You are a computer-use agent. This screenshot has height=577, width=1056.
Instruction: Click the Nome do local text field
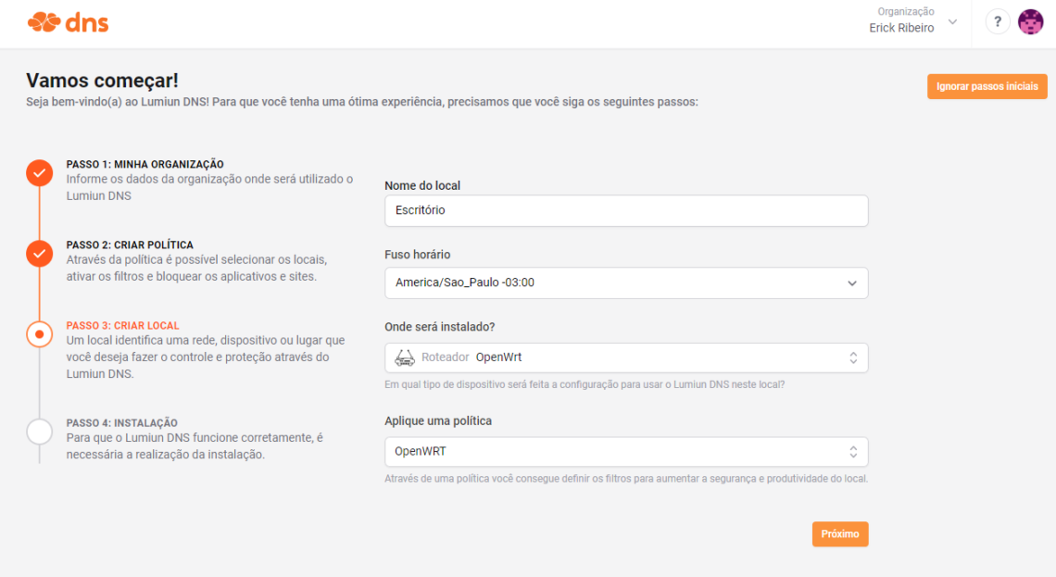[626, 211]
